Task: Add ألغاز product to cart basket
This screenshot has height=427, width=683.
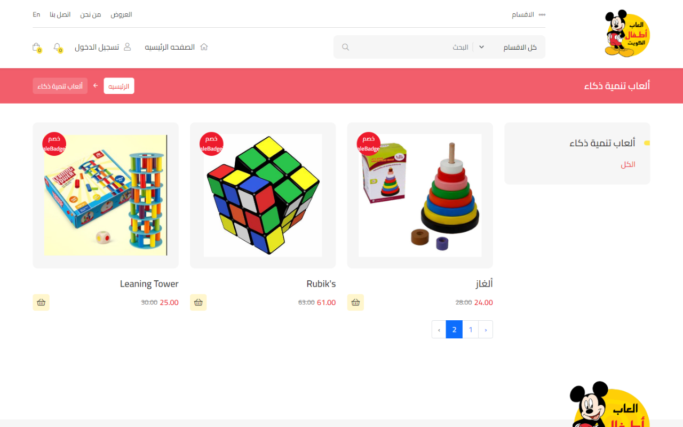Action: click(x=355, y=302)
